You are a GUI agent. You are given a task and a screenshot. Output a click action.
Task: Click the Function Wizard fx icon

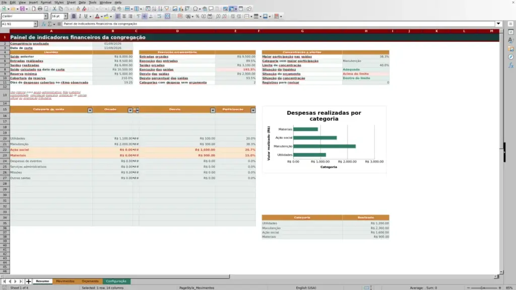(x=43, y=24)
